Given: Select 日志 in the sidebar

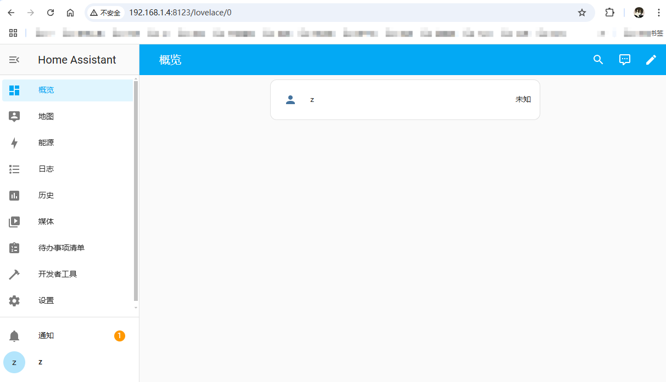Looking at the screenshot, I should coord(46,169).
